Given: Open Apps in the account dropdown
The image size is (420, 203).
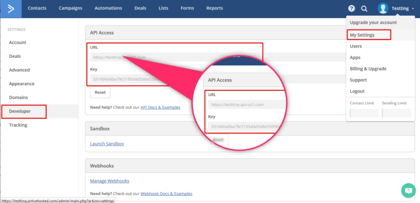Looking at the screenshot, I should click(355, 57).
